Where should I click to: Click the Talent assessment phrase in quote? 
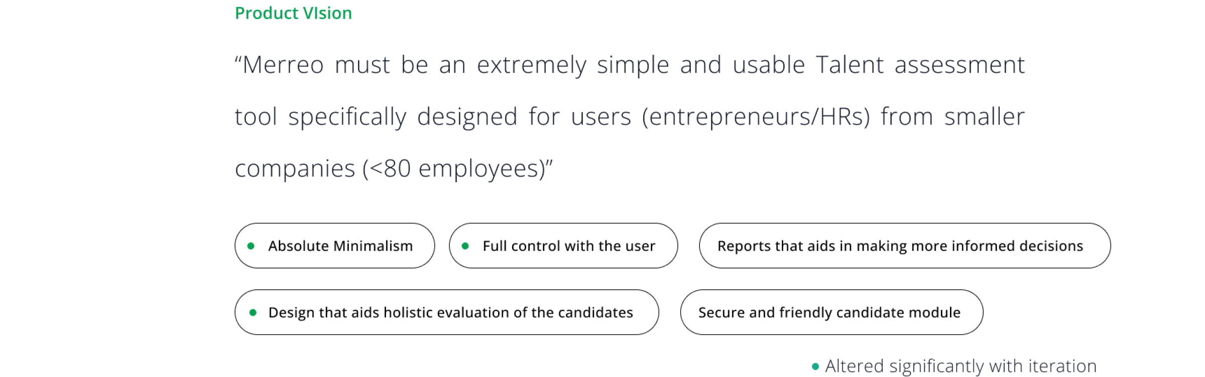920,65
